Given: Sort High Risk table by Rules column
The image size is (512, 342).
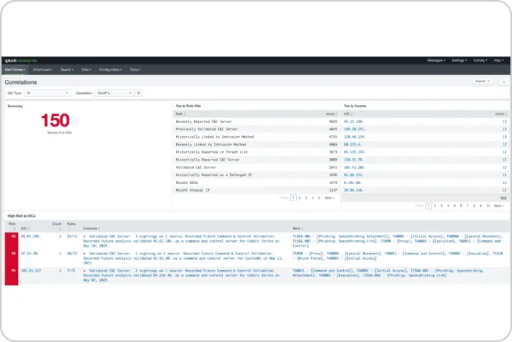Looking at the screenshot, I should 71,226.
